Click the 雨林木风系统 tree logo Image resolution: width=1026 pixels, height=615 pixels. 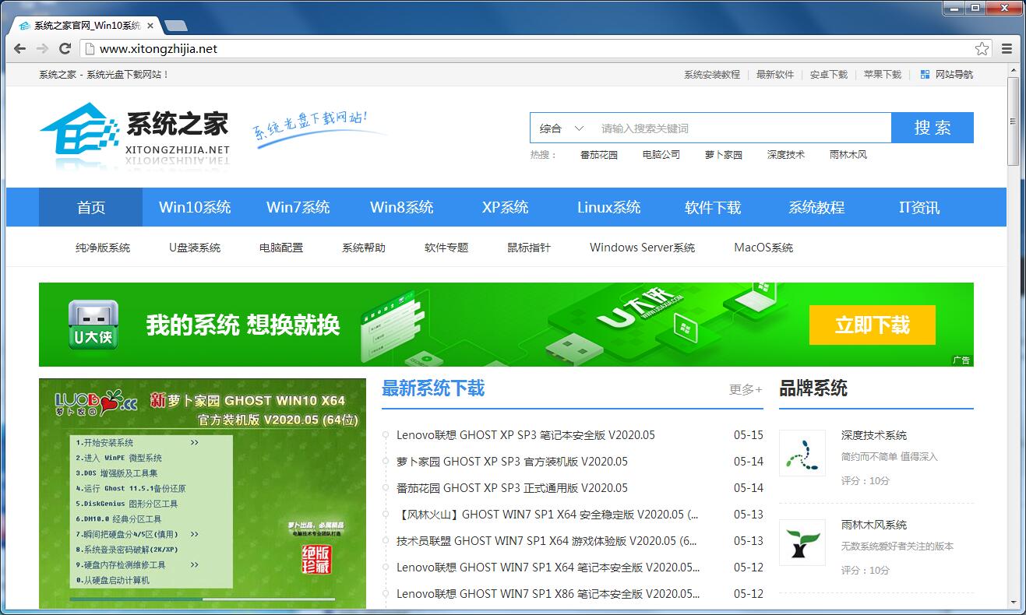802,543
